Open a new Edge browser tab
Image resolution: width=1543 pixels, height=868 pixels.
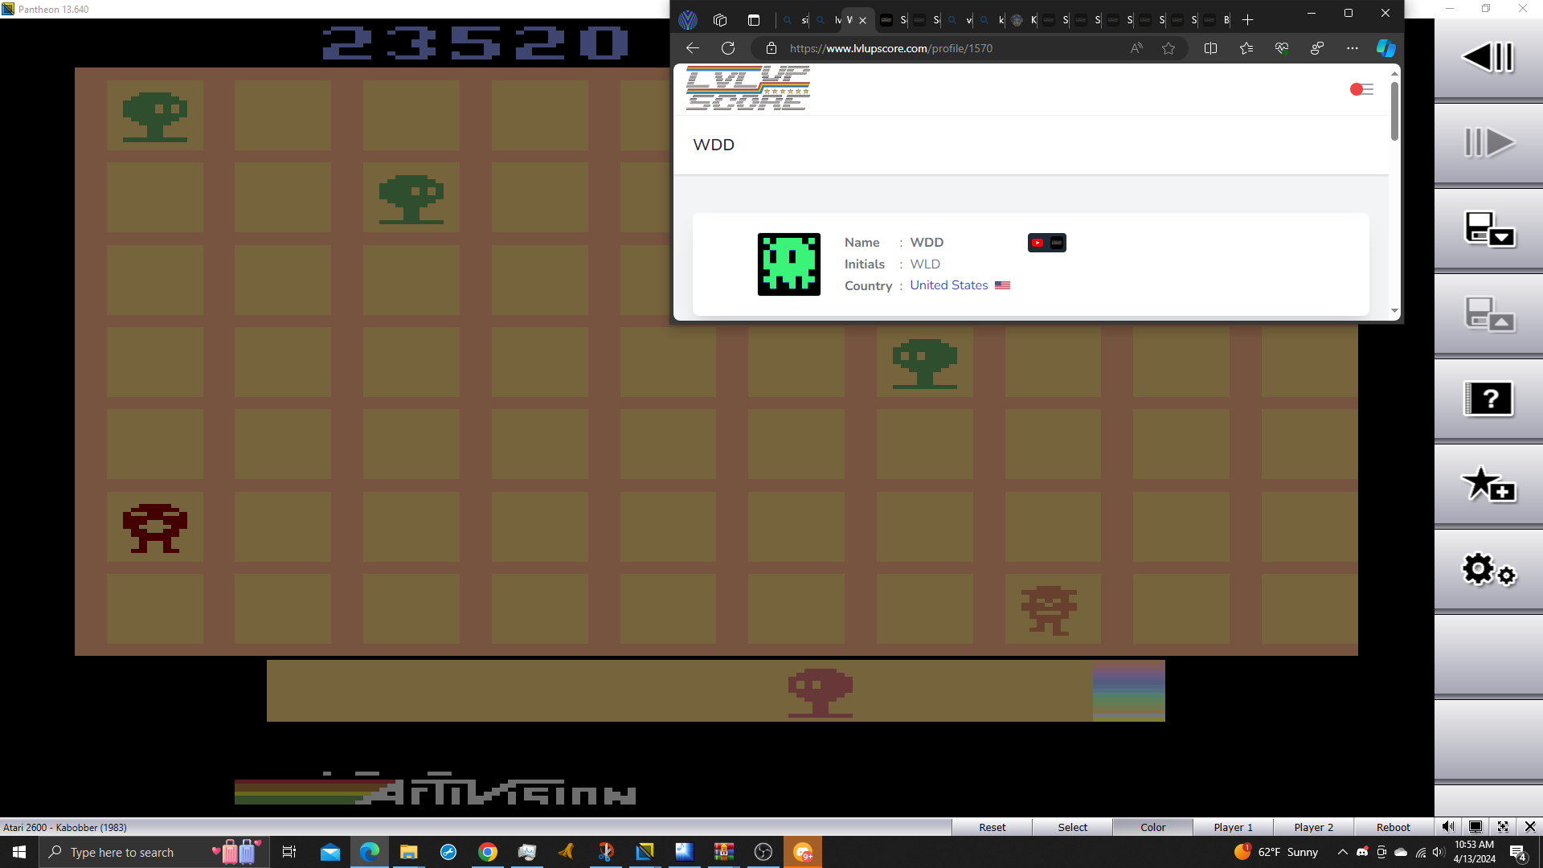[1247, 20]
